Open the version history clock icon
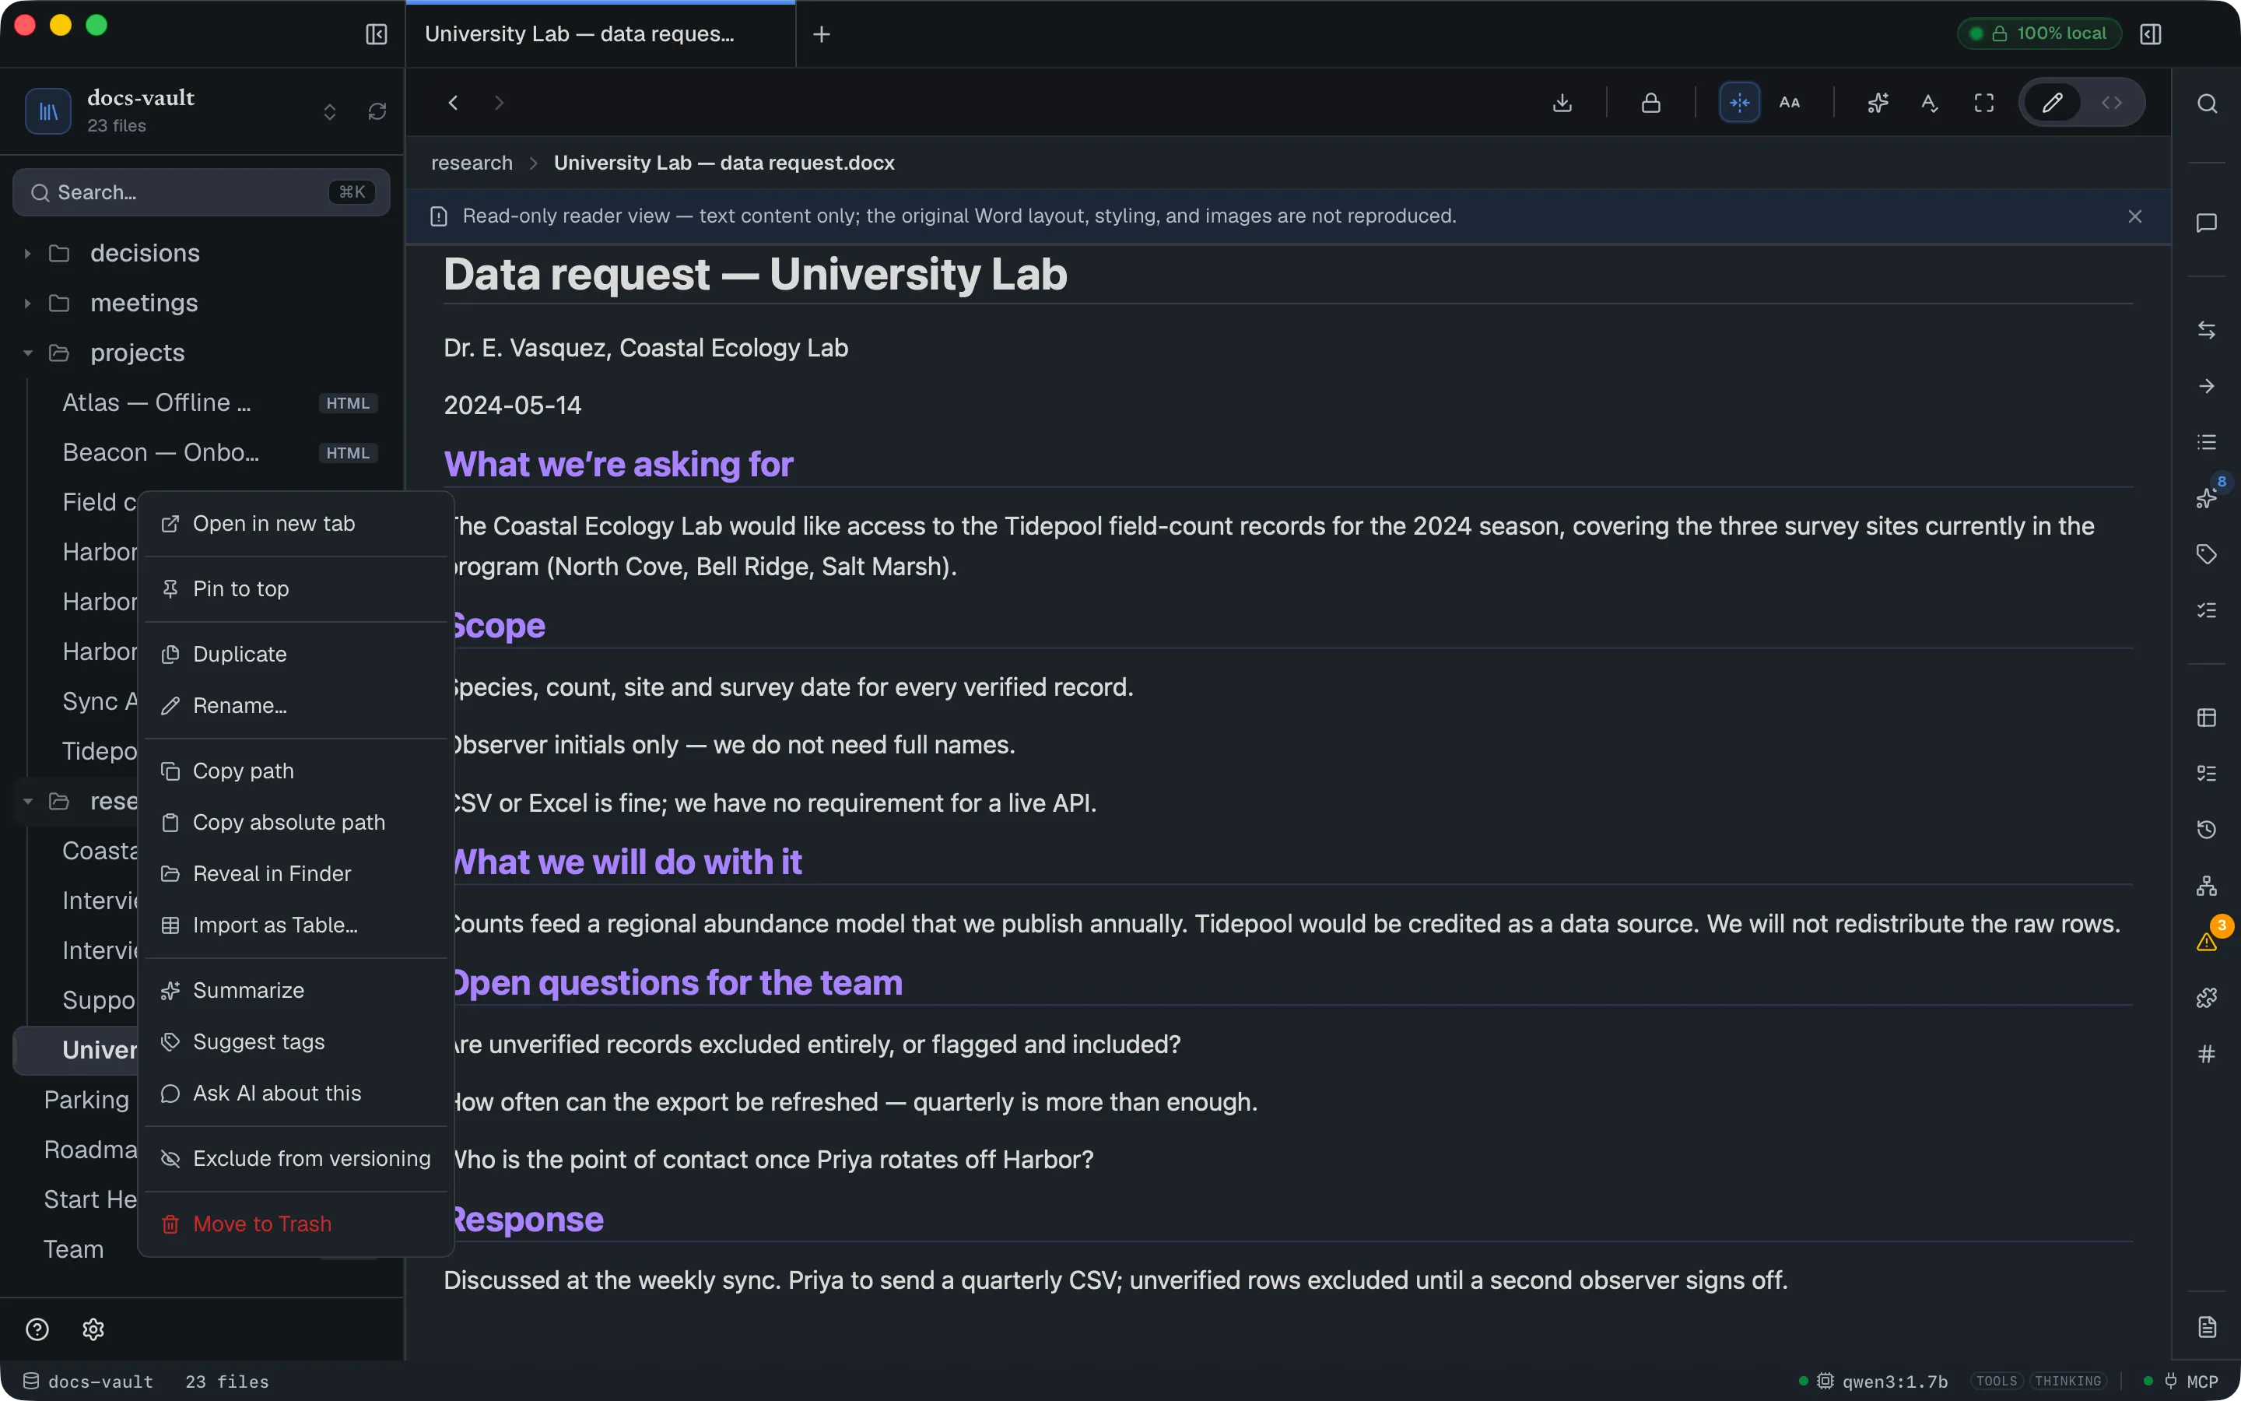The height and width of the screenshot is (1401, 2241). point(2207,829)
